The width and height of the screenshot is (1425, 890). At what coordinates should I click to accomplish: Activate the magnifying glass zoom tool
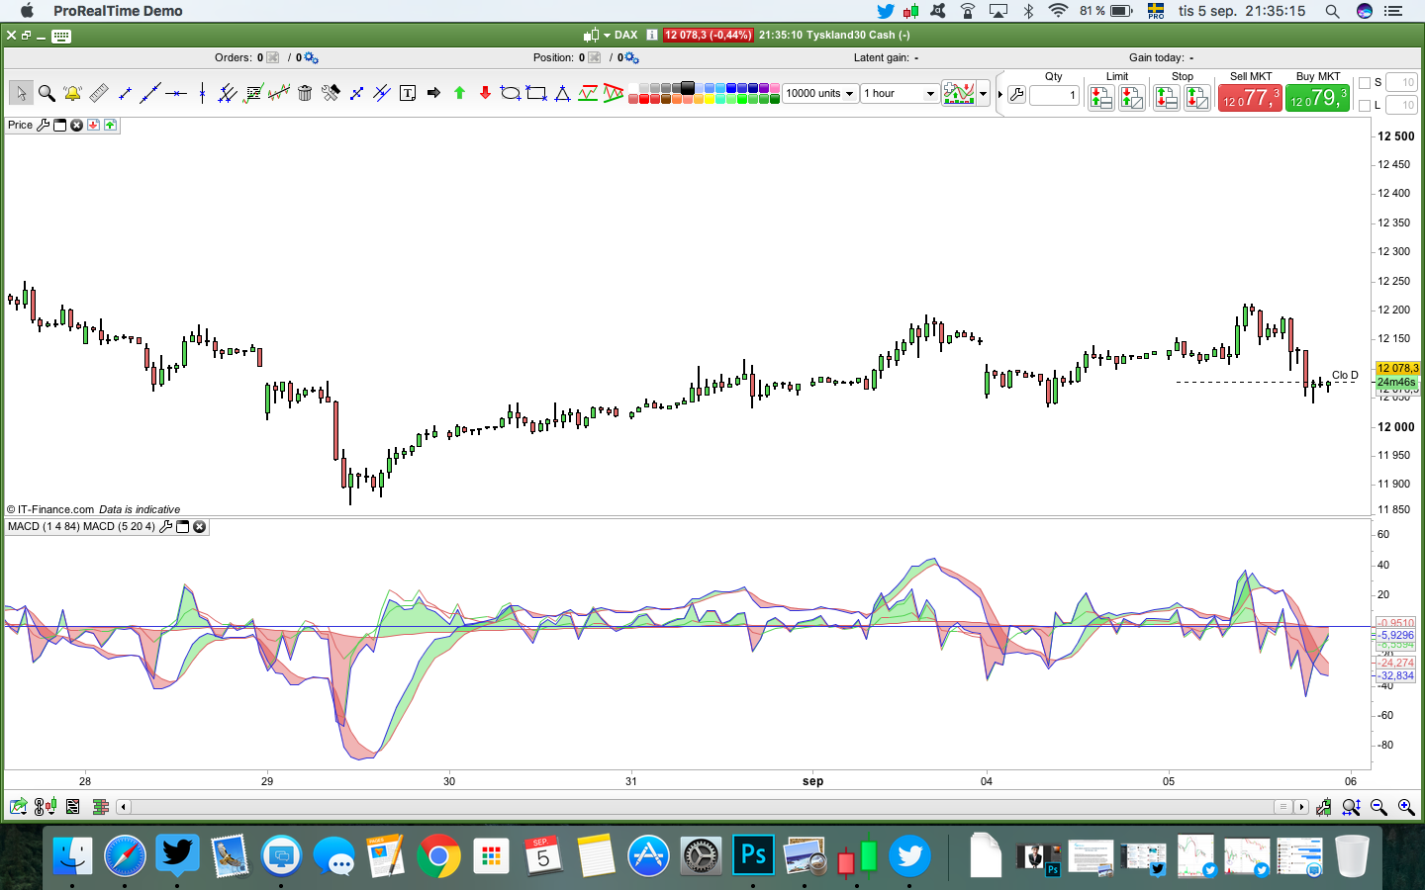point(47,93)
